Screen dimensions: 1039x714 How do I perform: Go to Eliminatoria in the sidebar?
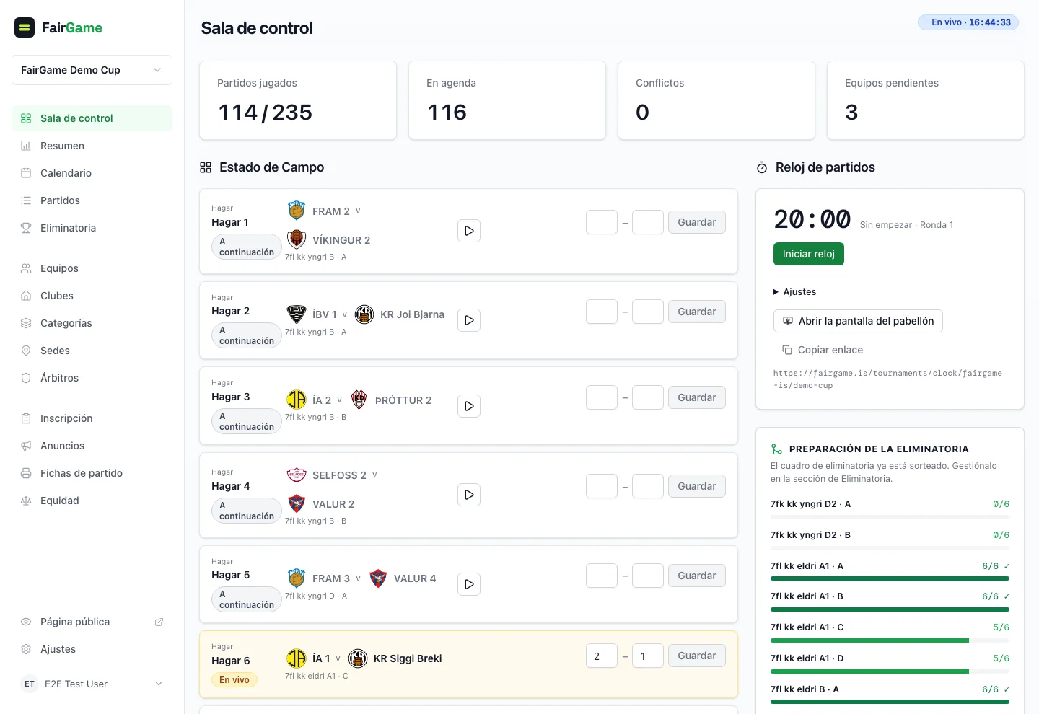click(x=92, y=228)
